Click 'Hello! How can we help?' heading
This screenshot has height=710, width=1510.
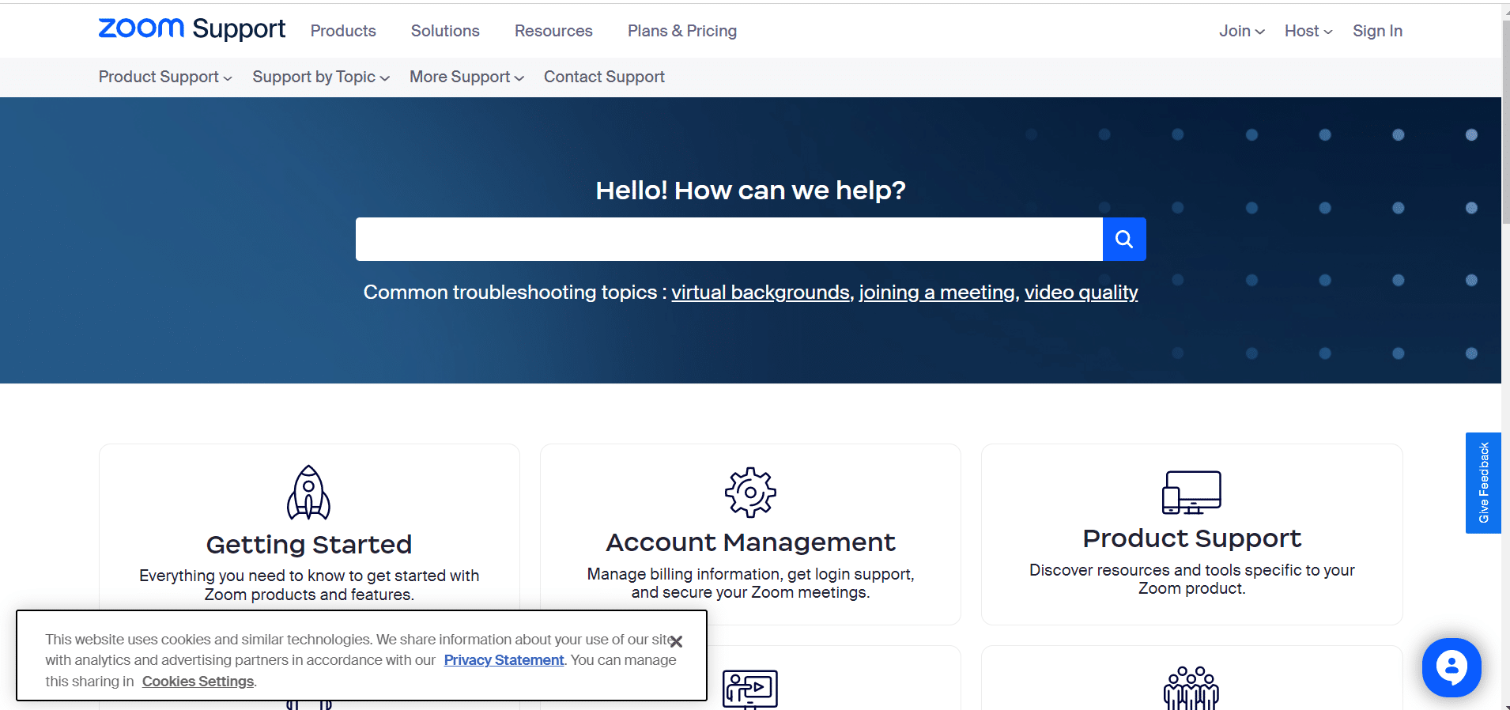point(750,191)
